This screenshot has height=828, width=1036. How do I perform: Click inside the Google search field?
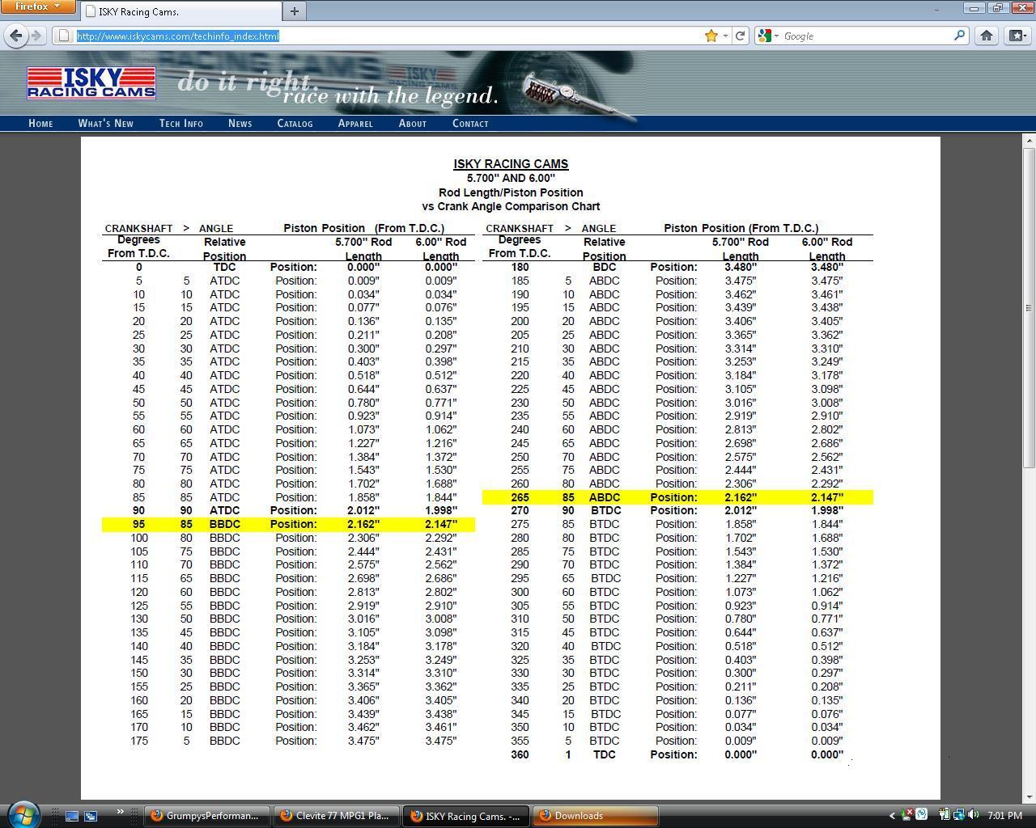866,36
